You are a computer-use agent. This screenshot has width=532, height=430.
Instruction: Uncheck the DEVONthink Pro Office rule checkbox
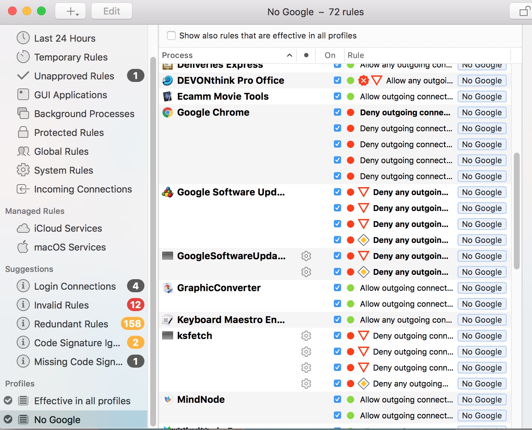click(x=337, y=80)
